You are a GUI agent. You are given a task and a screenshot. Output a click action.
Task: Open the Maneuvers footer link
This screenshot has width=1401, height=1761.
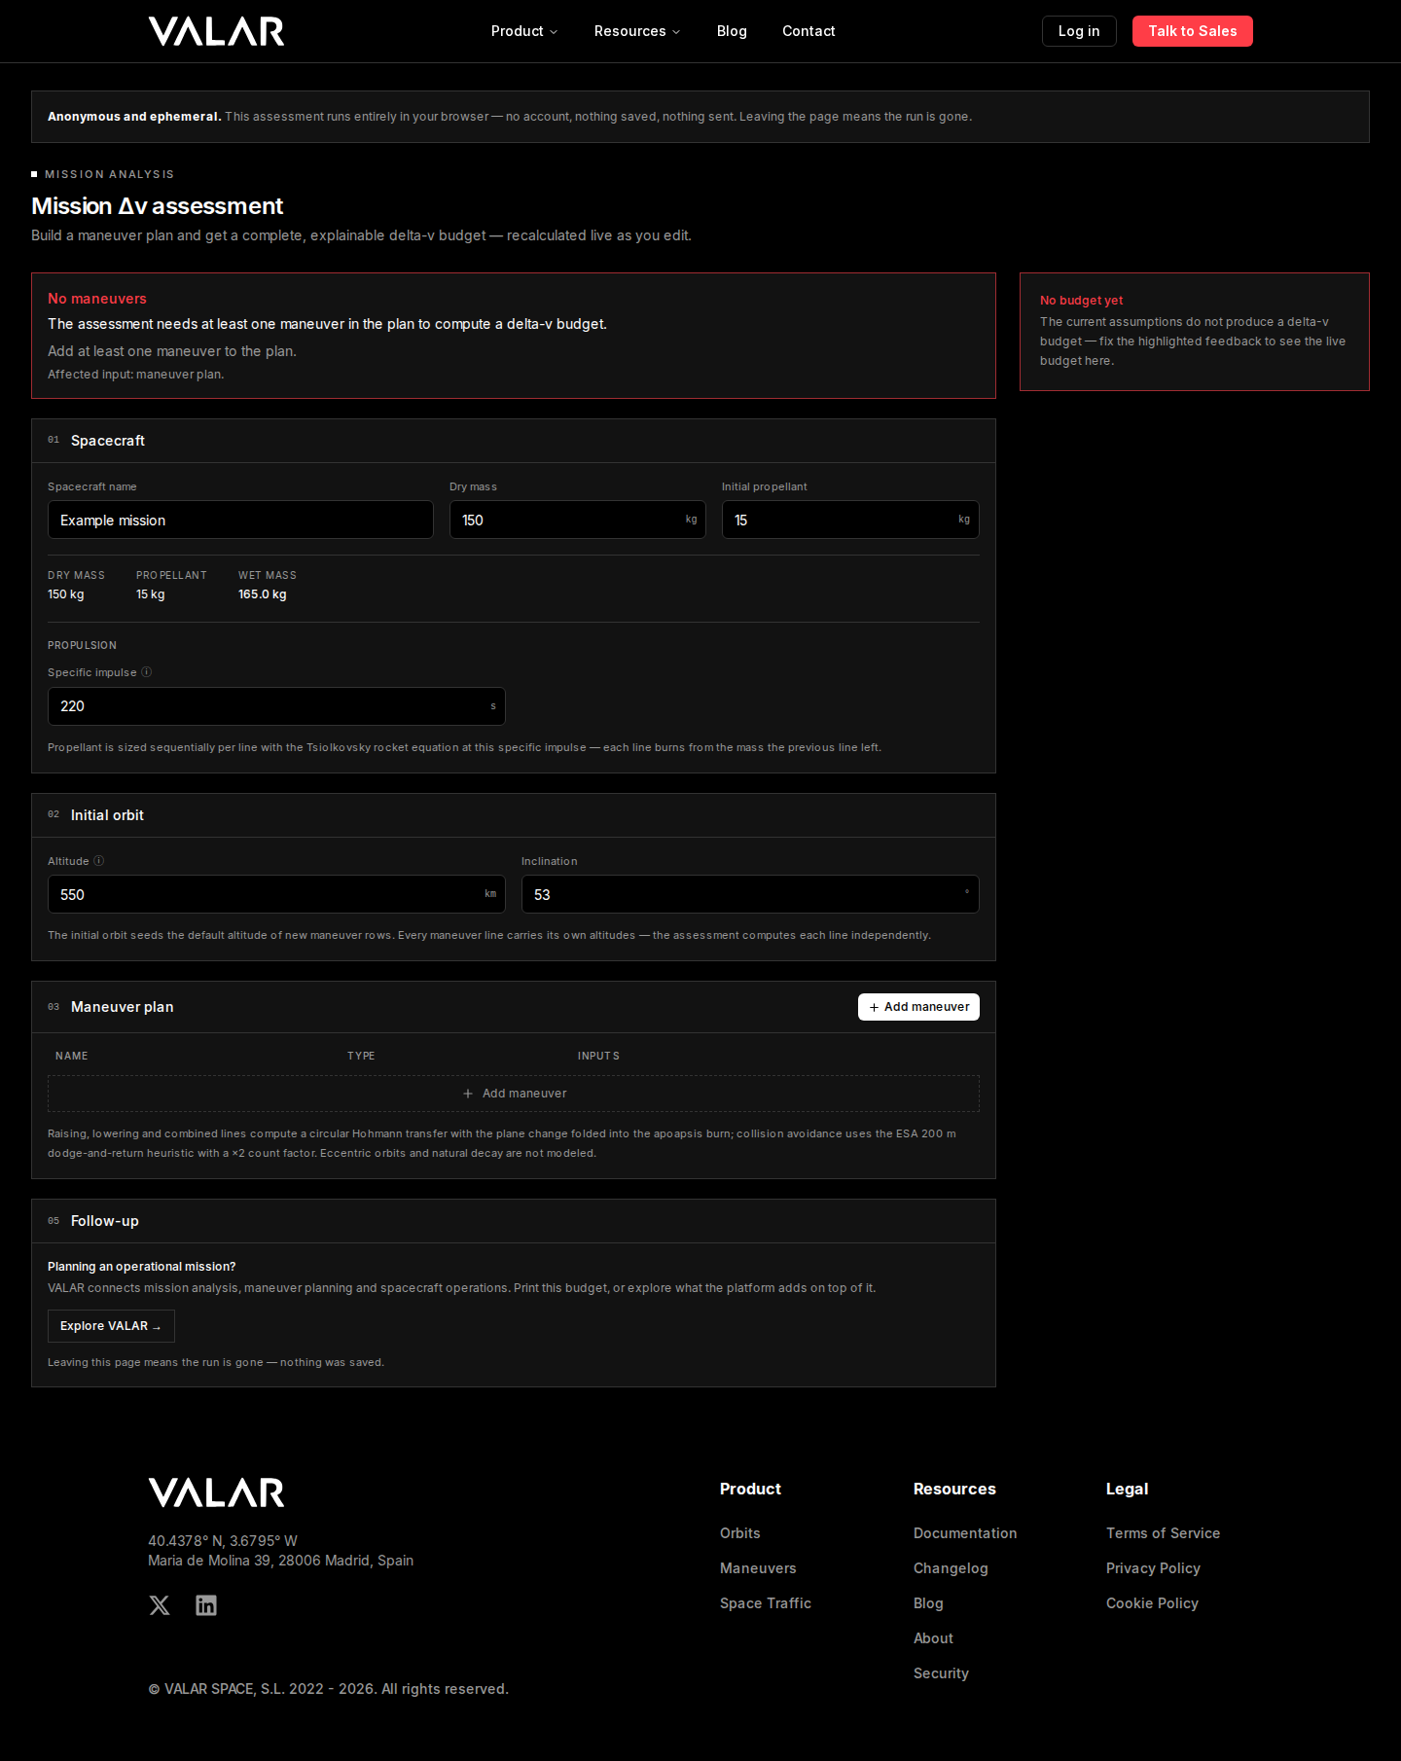coord(758,1568)
